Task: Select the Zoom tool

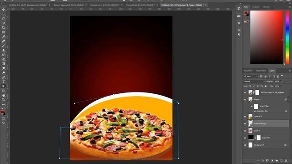Action: tap(3, 100)
